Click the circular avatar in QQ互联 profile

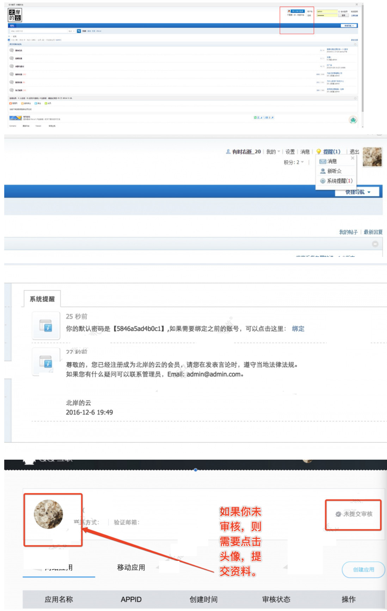[48, 514]
